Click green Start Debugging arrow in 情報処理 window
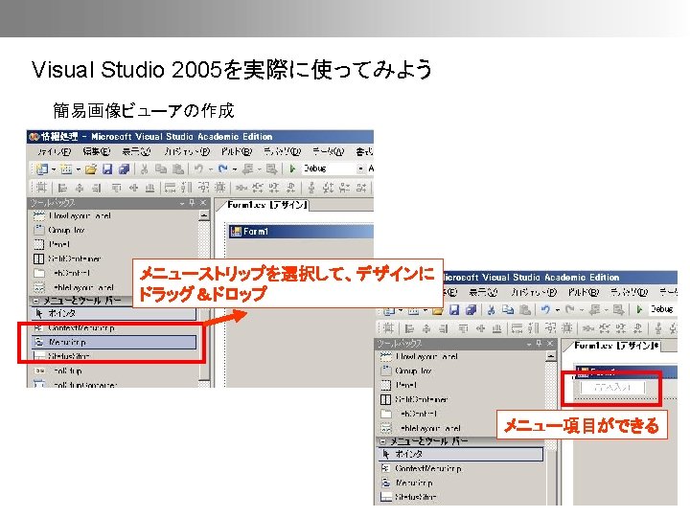This screenshot has width=690, height=517. point(292,169)
